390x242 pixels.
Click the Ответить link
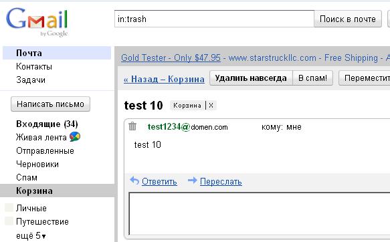[x=159, y=182]
